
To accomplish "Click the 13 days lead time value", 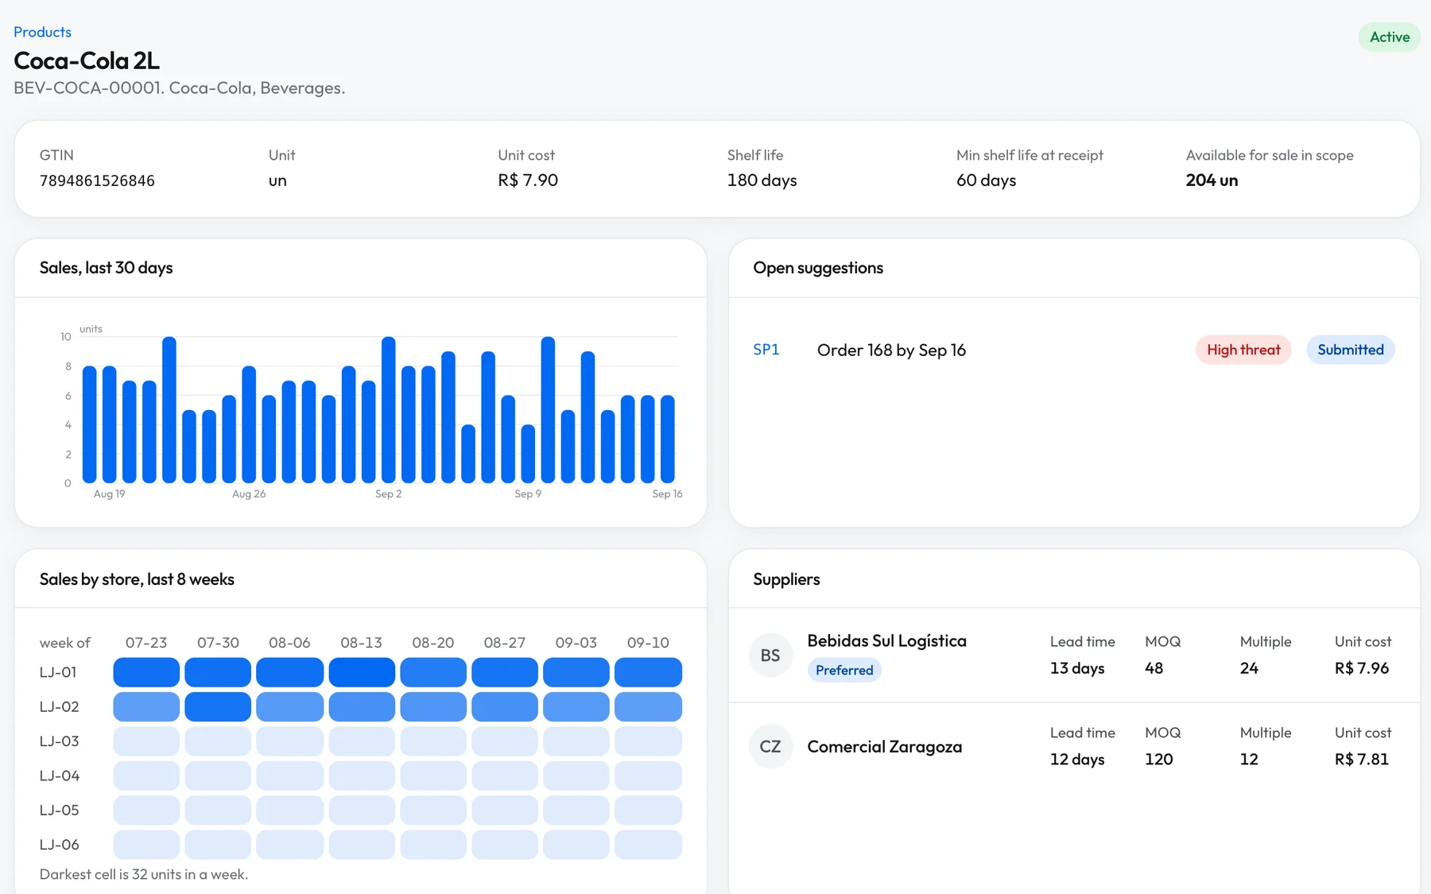I will point(1077,668).
